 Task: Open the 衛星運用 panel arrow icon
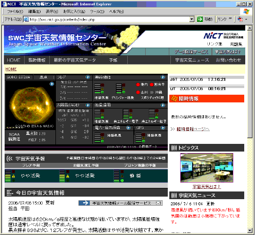pyautogui.click(x=163, y=105)
